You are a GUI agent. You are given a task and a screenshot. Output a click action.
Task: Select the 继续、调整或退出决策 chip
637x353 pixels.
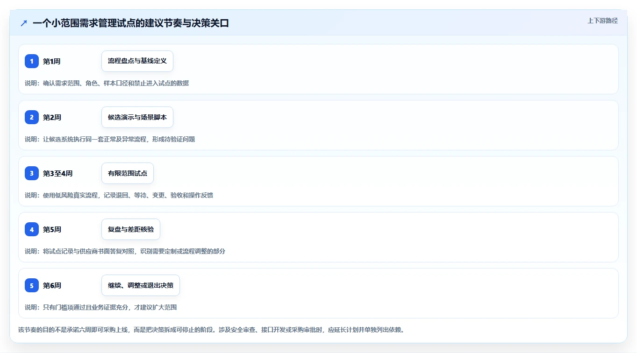coord(141,285)
